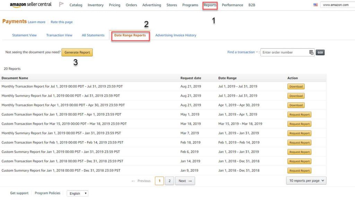Image resolution: width=355 pixels, height=203 pixels.
Task: Open the Learn more link
Action: [36, 22]
